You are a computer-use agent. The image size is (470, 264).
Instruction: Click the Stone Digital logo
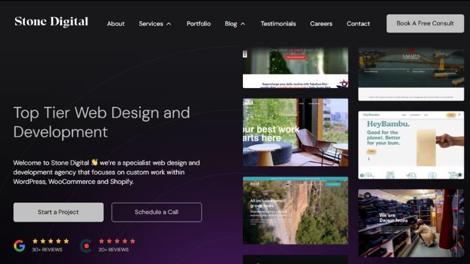[52, 22]
